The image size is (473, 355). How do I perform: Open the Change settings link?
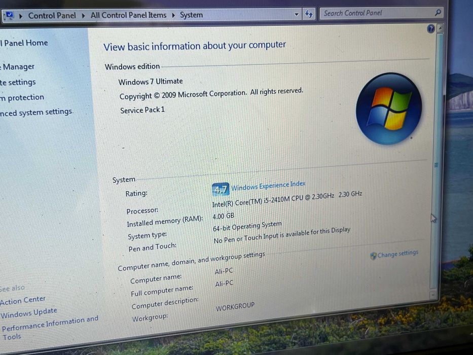[397, 254]
